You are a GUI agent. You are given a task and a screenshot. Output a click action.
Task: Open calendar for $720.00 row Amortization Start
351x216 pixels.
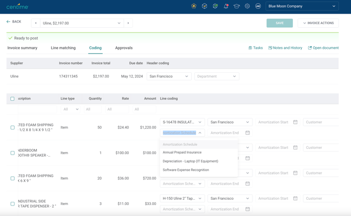[x=295, y=173]
